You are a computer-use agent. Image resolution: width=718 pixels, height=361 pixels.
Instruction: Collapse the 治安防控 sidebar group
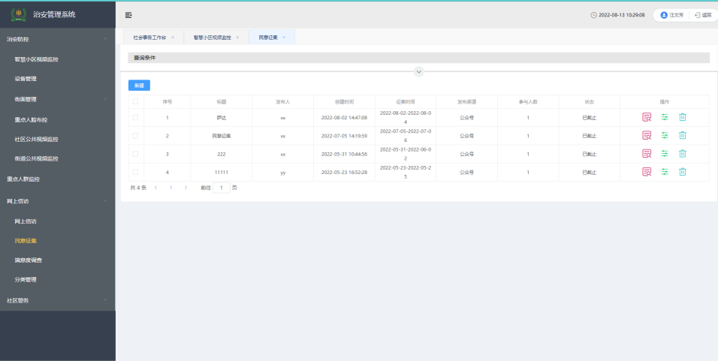[x=105, y=38]
